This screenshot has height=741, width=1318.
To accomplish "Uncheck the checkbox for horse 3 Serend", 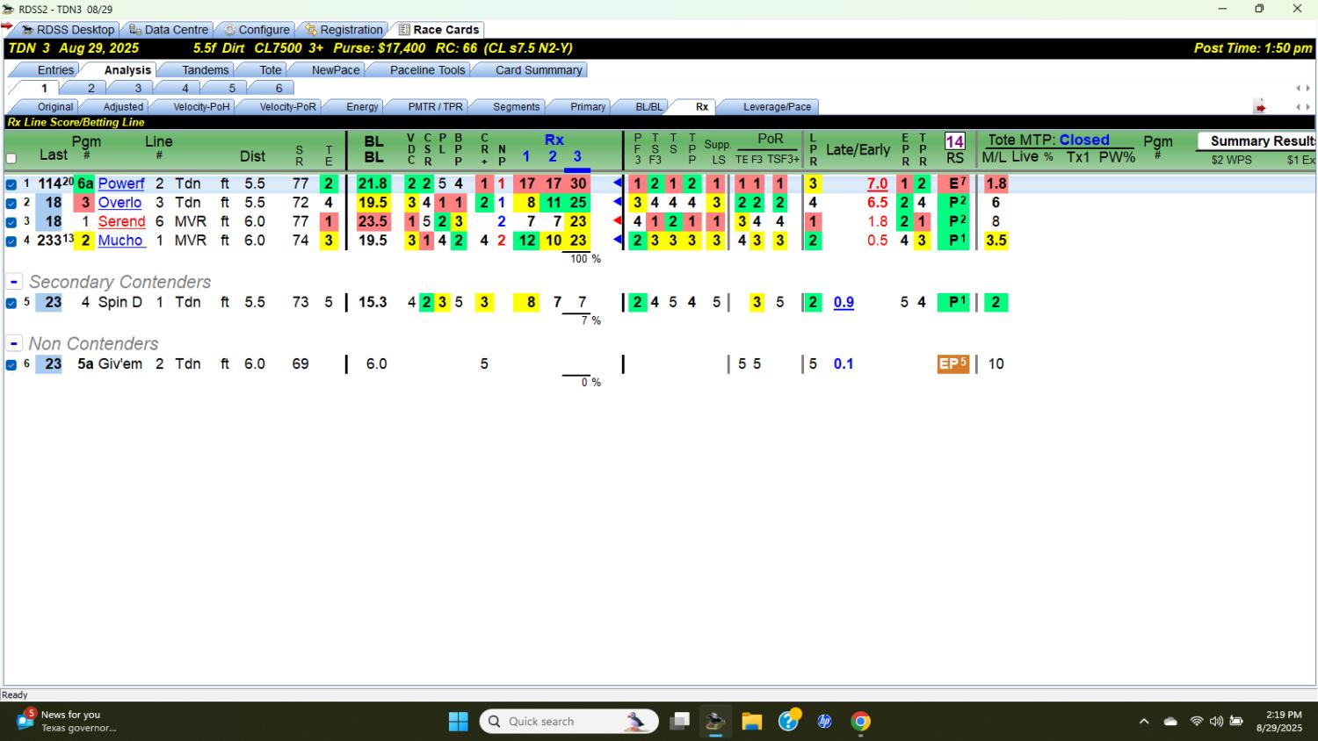I will point(11,222).
